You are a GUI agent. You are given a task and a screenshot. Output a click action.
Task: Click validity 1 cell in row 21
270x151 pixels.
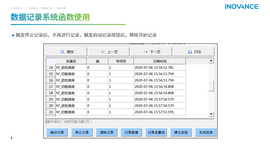[121, 112]
